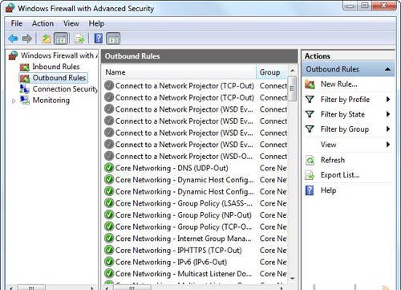Select Monitoring in the tree

(x=51, y=100)
